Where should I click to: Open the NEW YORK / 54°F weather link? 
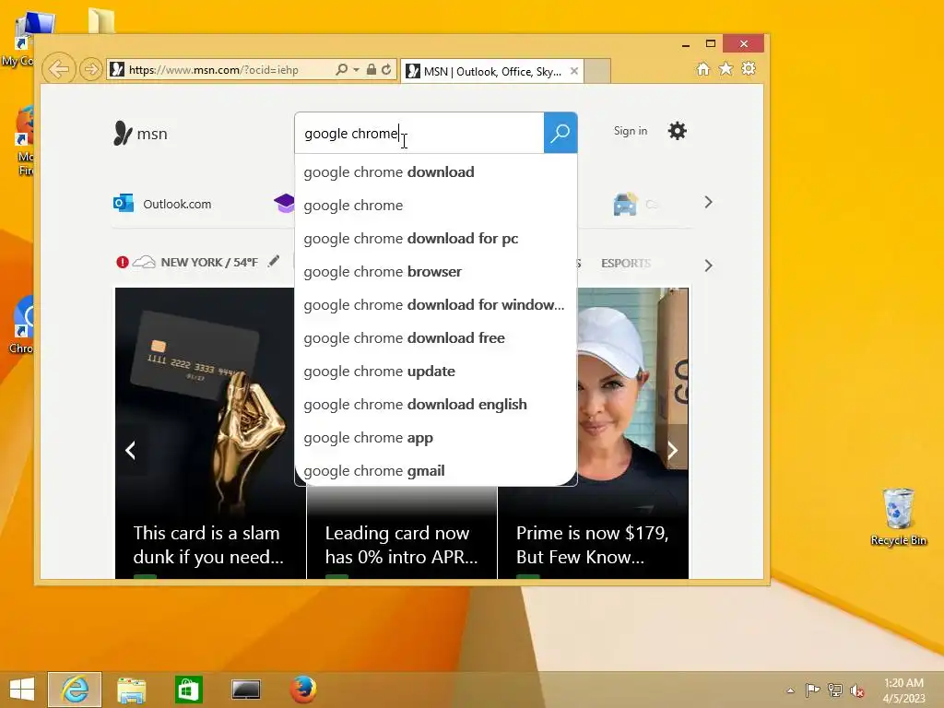[x=209, y=263]
